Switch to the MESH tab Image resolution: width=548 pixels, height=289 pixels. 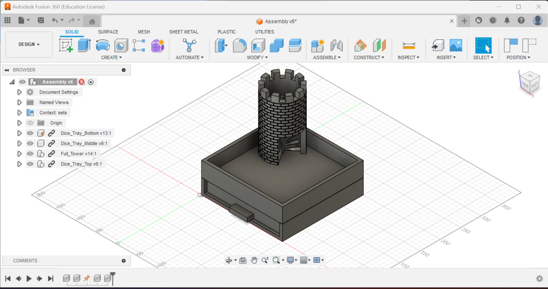(144, 32)
